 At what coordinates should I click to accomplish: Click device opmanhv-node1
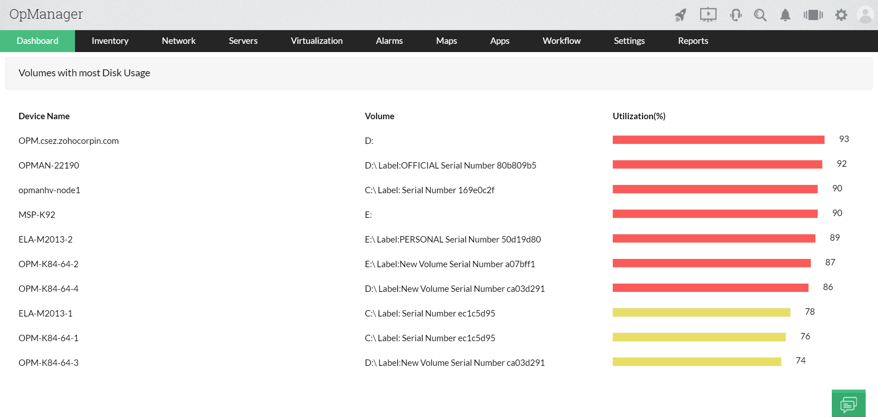point(49,190)
